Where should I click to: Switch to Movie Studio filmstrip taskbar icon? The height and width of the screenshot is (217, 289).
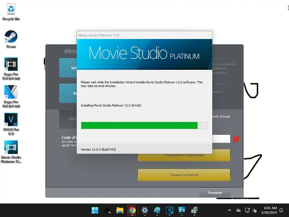pos(182,210)
